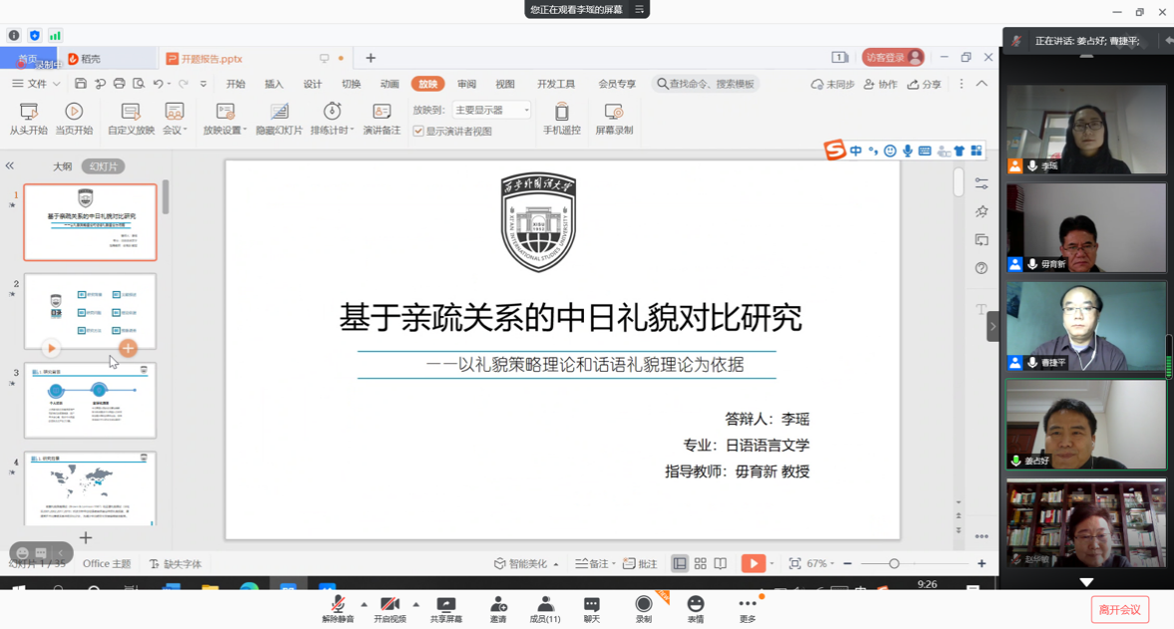Toggle 显示演讲者视图 checkbox
Screen dimensions: 1174x629
click(x=420, y=132)
